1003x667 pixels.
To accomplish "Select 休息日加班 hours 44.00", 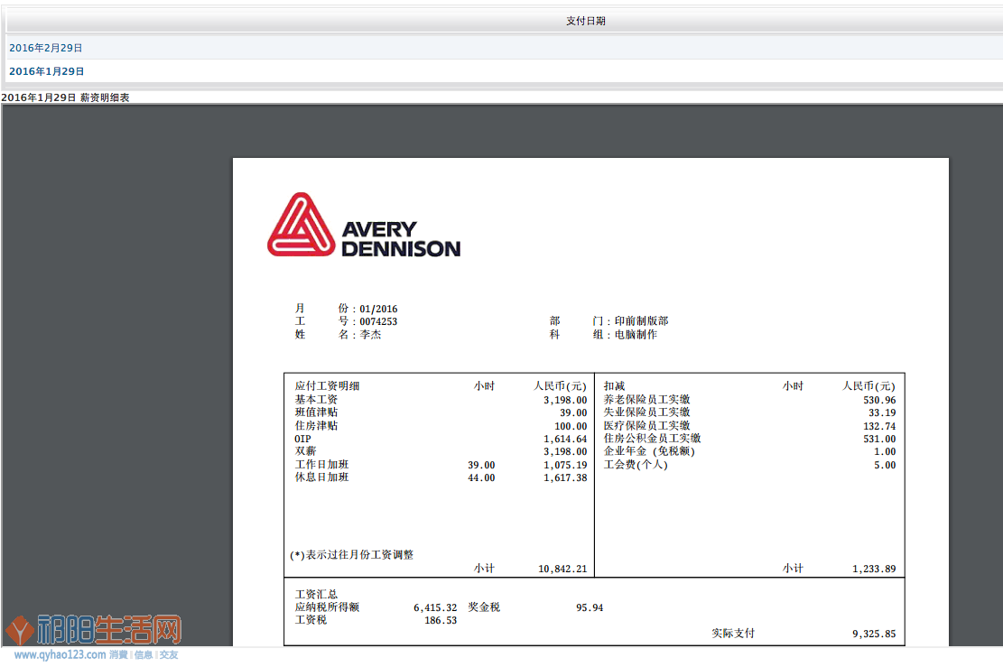I will pyautogui.click(x=481, y=477).
